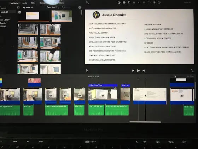Select incubator thumbnail in browser top row

62,16
